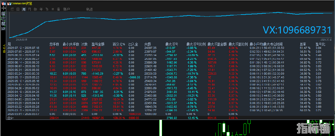Click the 合计 totals row label

[10, 118]
